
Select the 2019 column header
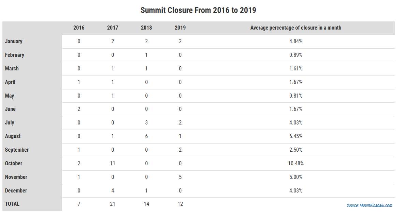(180, 28)
